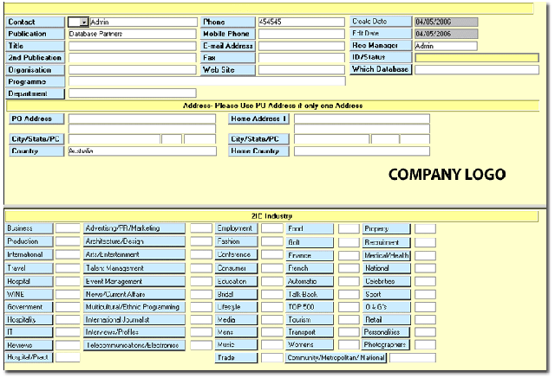Screen dimensions: 555x378
Task: Select the wide Programme input field
Action: [206, 81]
